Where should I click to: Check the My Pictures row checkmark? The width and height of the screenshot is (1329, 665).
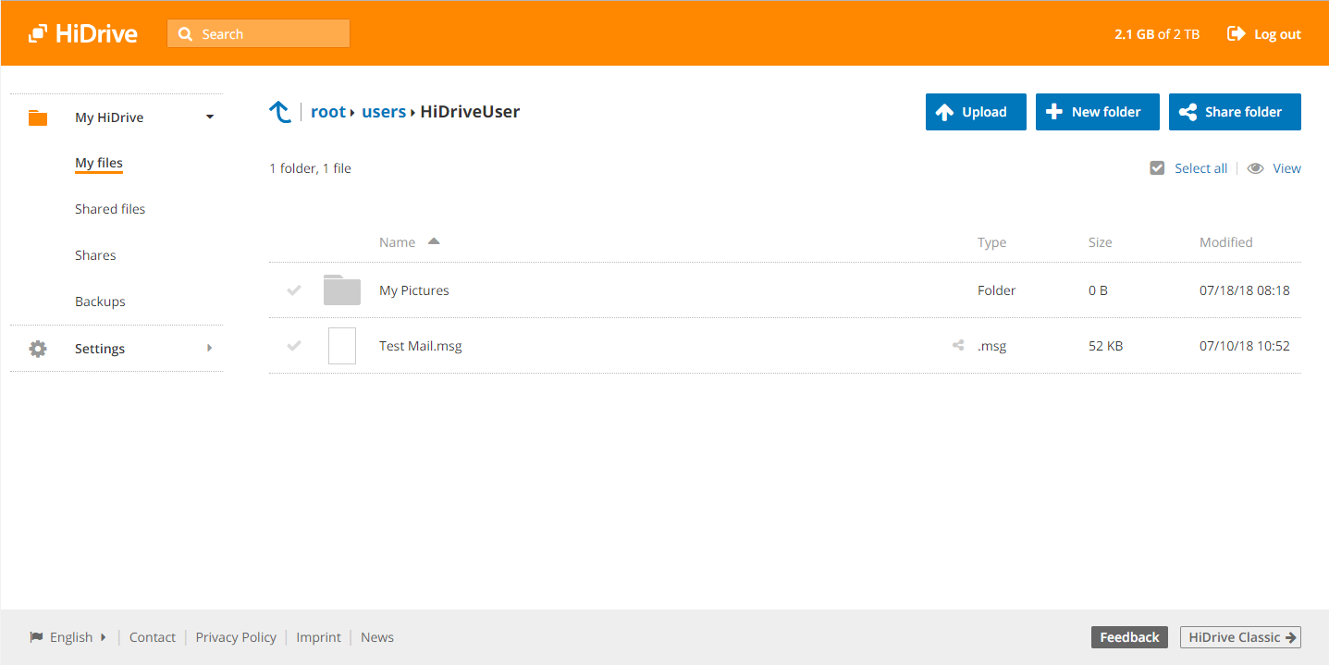coord(294,290)
